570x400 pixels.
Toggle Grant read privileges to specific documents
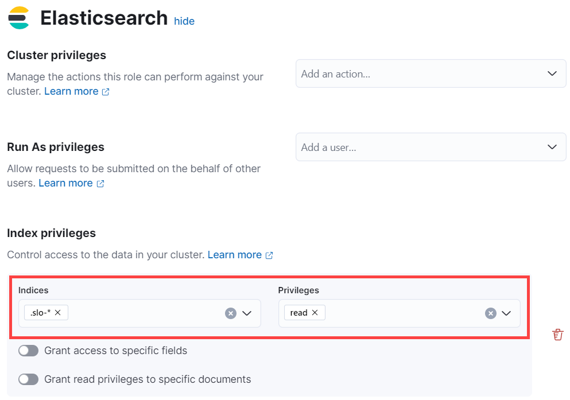[x=28, y=379]
